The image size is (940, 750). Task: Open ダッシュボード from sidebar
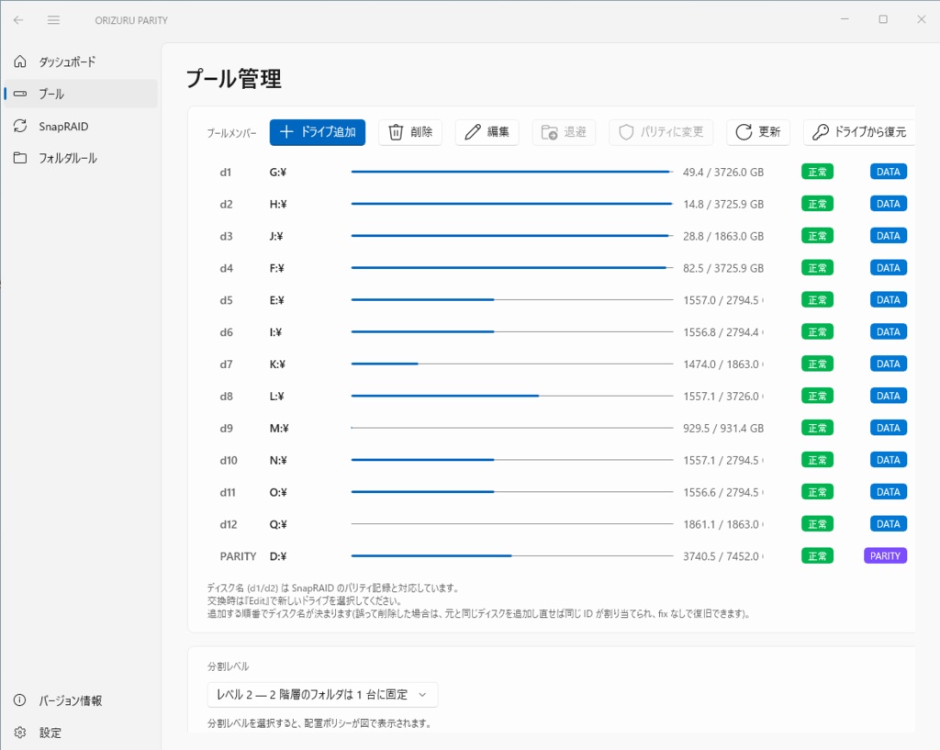[81, 62]
